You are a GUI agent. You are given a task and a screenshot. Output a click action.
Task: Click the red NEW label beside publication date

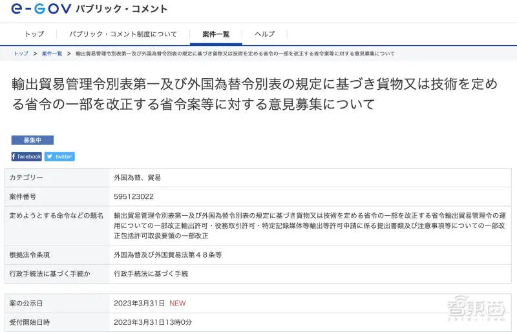coord(177,303)
